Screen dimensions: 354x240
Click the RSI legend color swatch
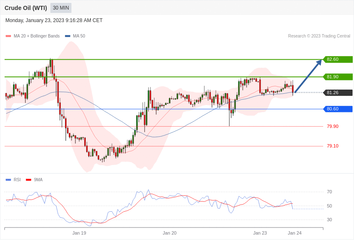pos(8,180)
